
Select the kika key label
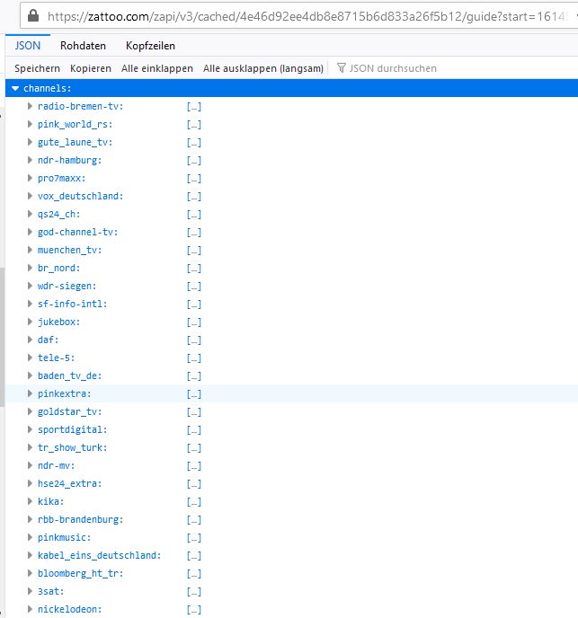point(51,501)
